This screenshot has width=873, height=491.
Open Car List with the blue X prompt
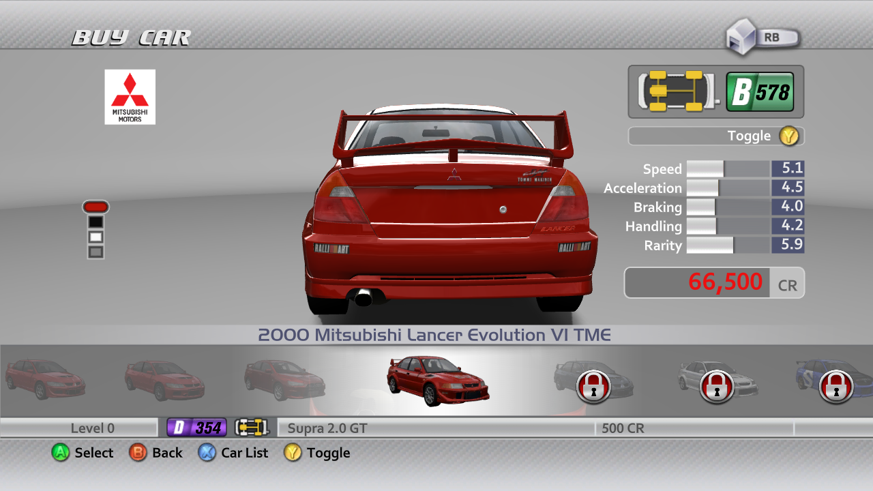(233, 452)
